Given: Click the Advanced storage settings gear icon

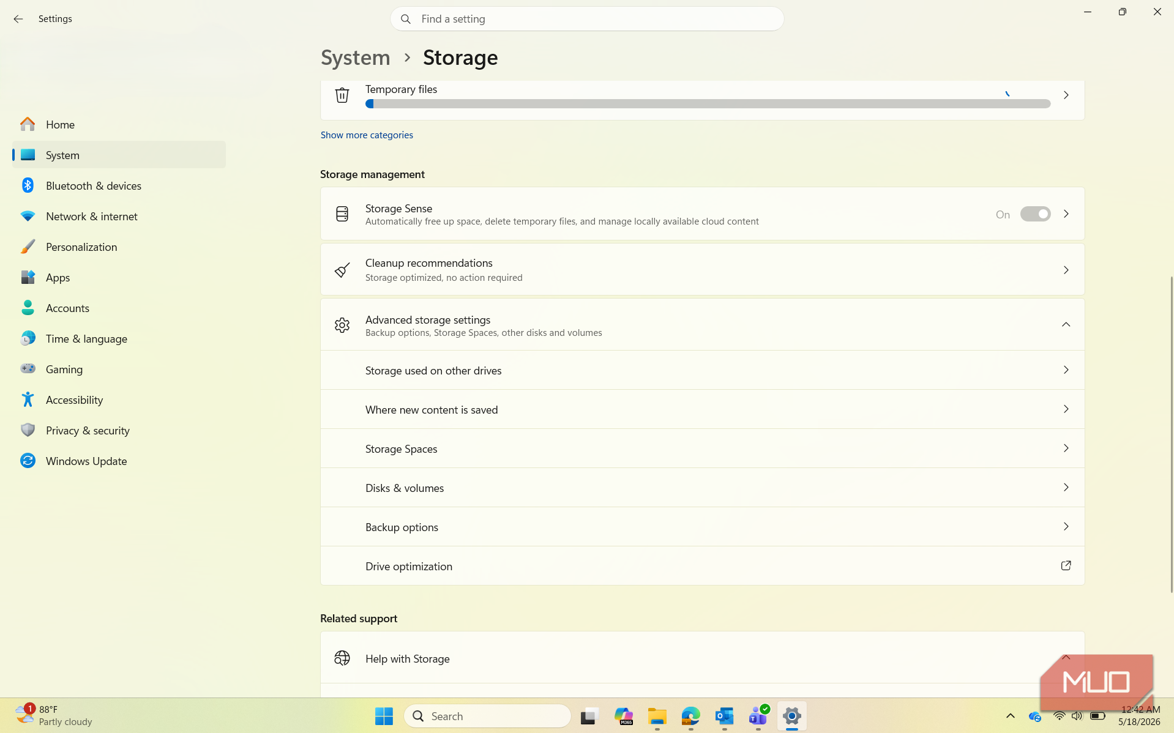Looking at the screenshot, I should 342,325.
